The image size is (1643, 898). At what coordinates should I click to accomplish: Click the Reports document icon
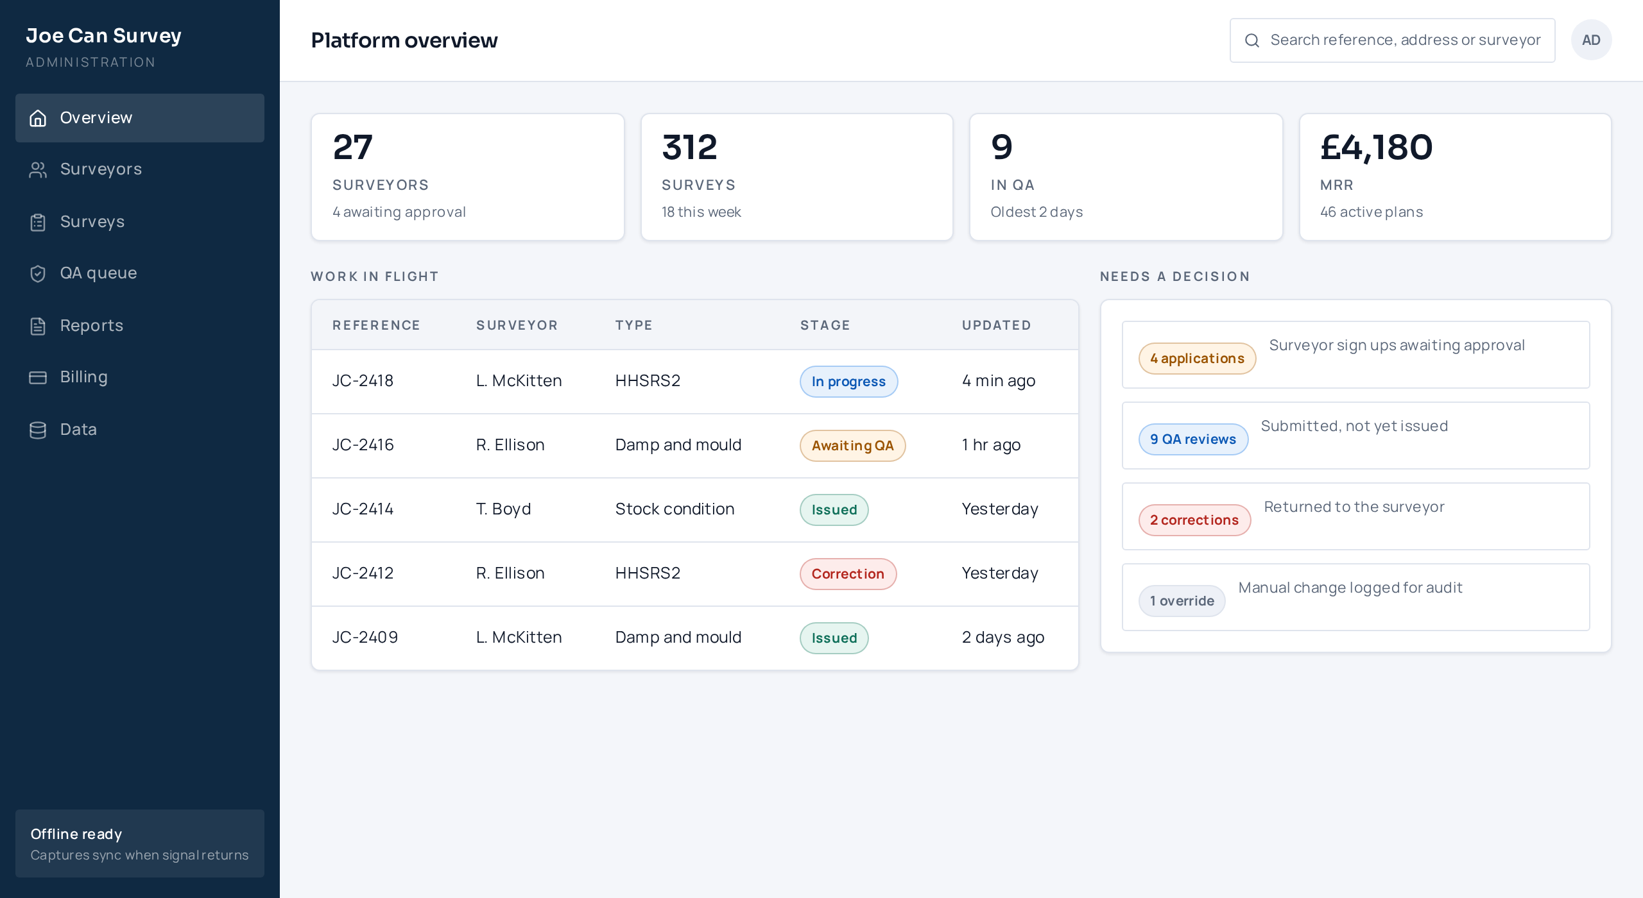point(38,326)
